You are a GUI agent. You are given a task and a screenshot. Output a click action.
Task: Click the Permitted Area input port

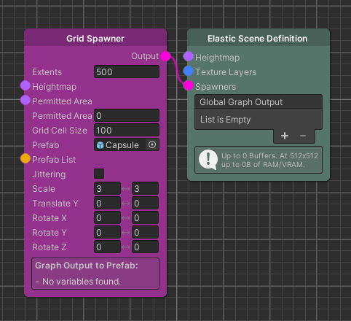25,100
